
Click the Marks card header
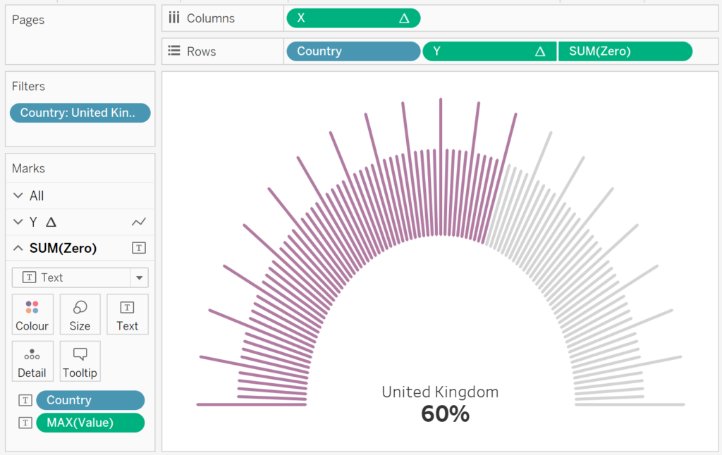28,168
